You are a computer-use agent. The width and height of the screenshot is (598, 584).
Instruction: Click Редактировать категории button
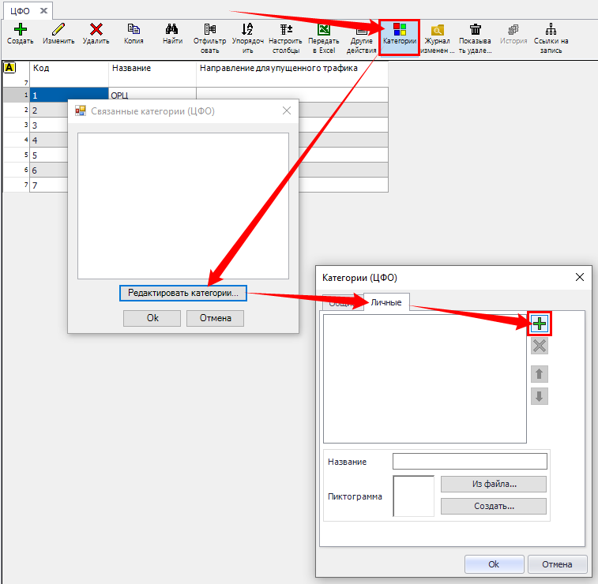click(183, 293)
